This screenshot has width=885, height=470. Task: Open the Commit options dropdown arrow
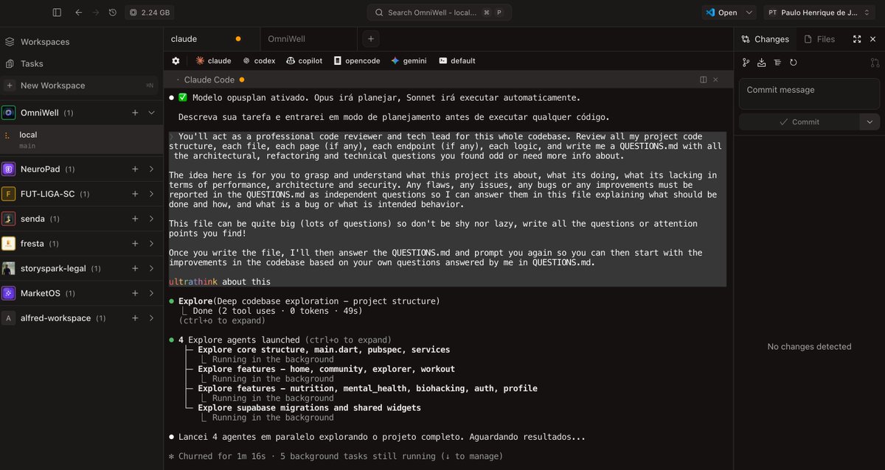870,122
